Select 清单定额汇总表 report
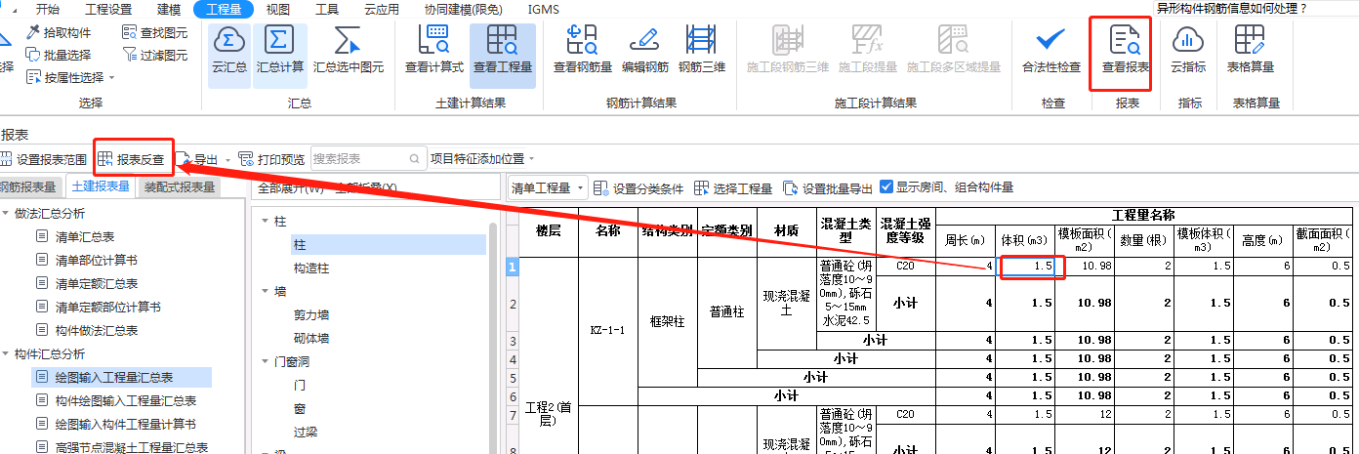The image size is (1359, 454). [97, 283]
